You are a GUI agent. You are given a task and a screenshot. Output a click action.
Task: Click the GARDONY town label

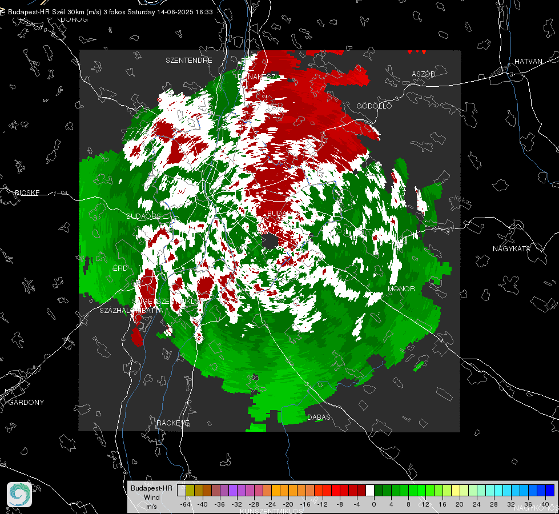[x=26, y=403]
